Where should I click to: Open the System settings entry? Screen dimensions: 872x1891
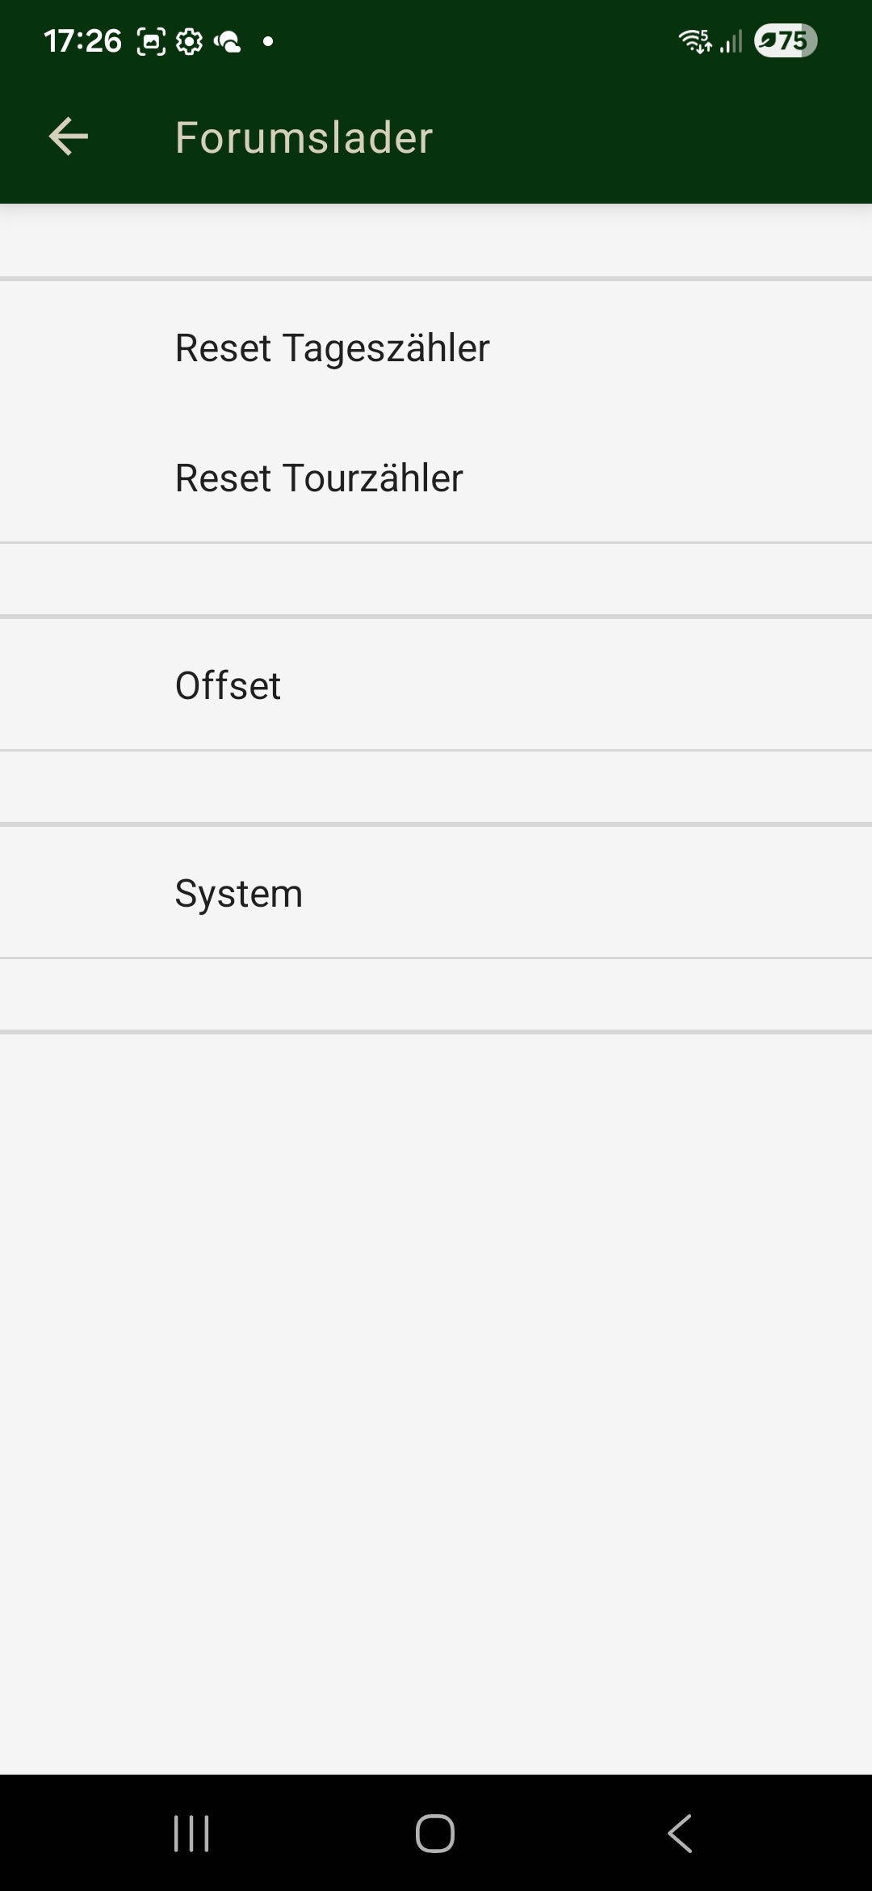tap(239, 892)
